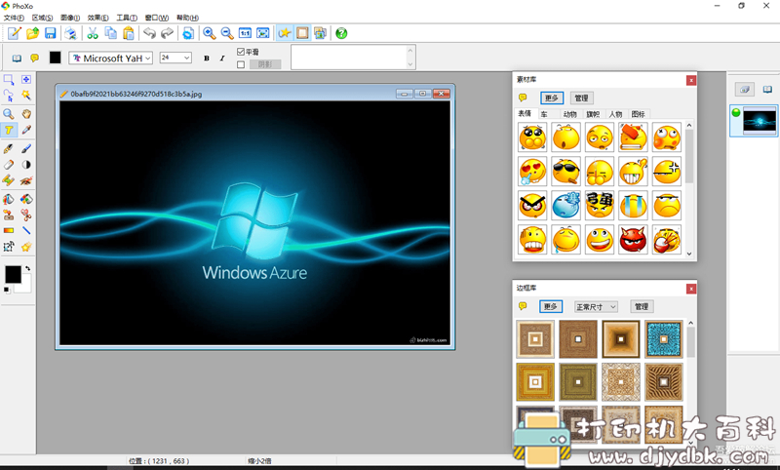The image size is (780, 470).
Task: Redo with the right-curved arrow
Action: click(167, 33)
